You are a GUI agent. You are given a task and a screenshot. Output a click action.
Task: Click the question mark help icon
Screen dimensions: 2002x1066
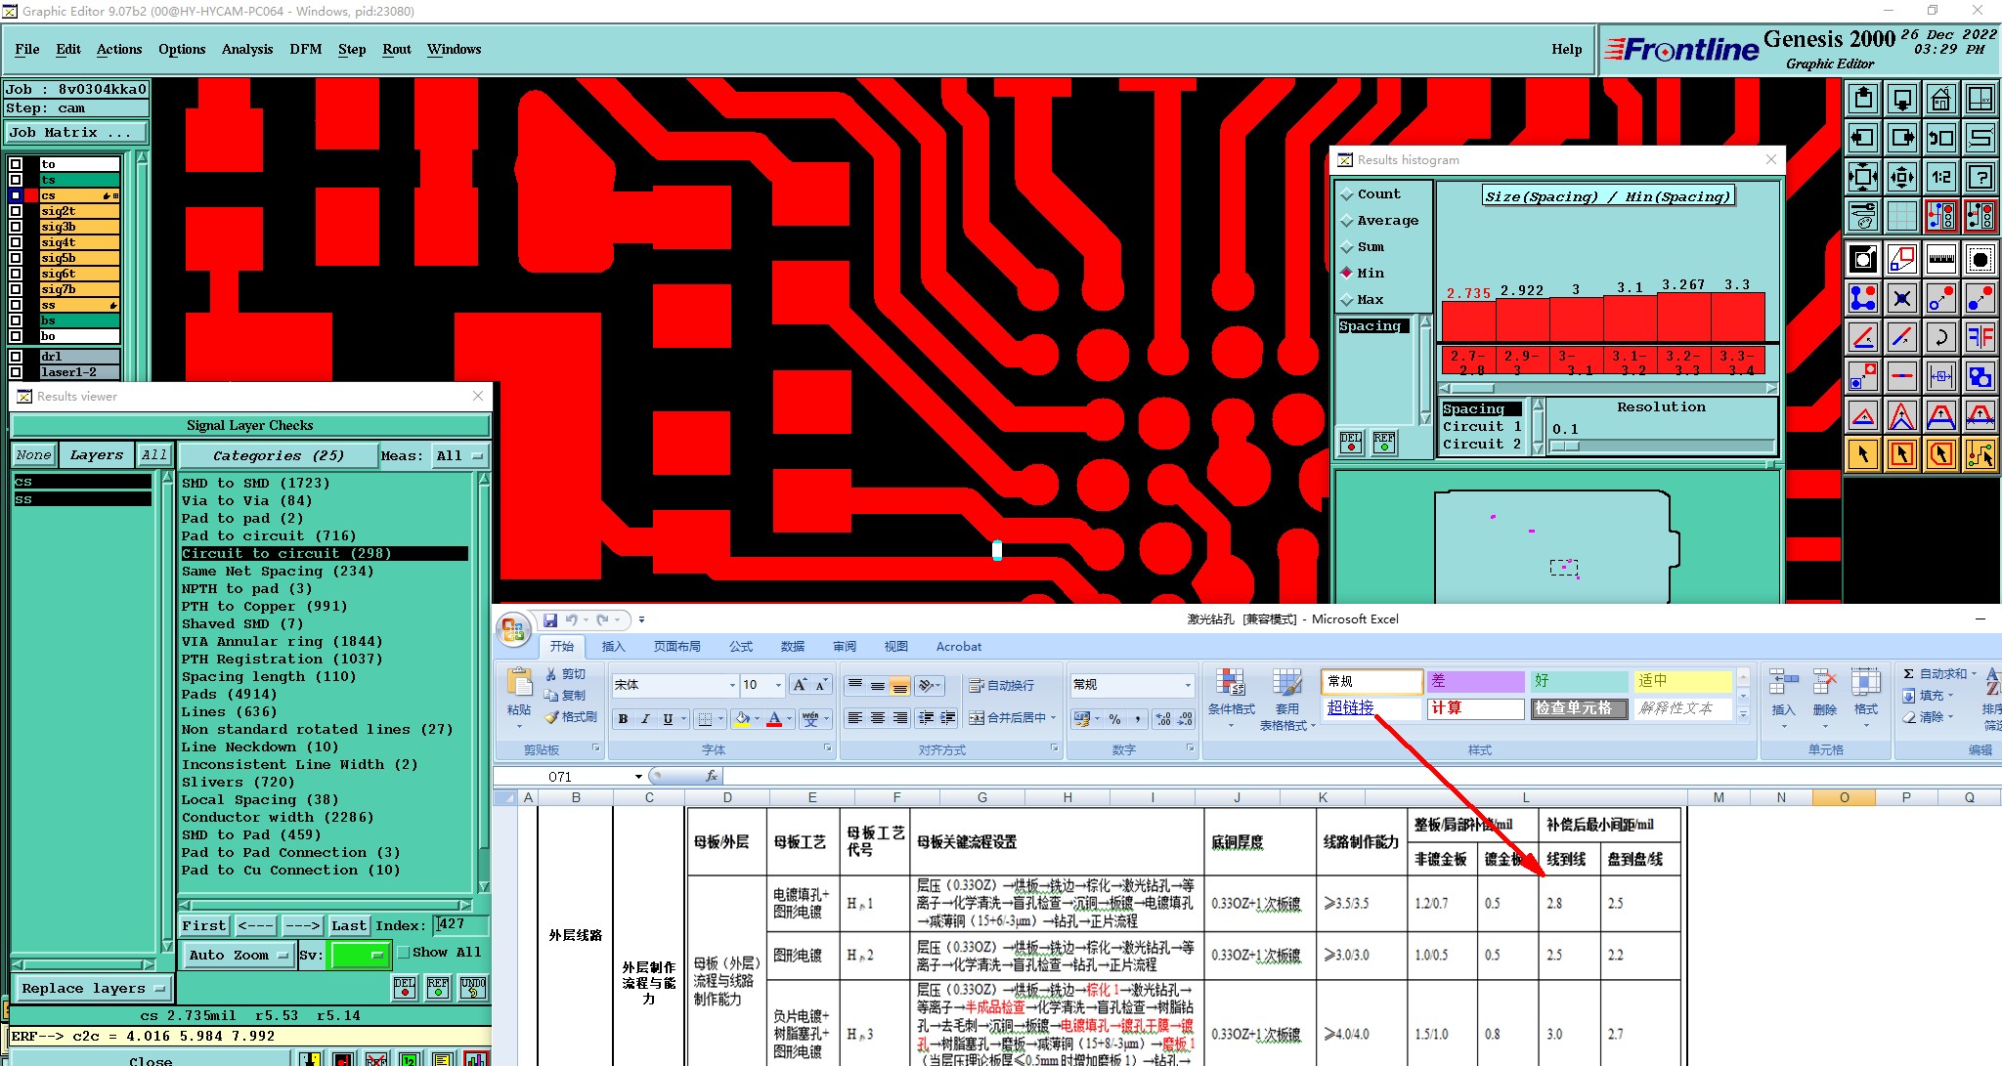pyautogui.click(x=1980, y=177)
